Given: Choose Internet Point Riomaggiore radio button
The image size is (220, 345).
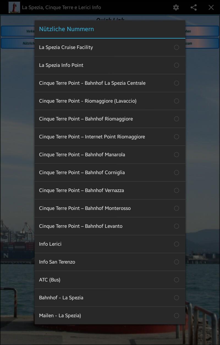Looking at the screenshot, I should tap(177, 137).
